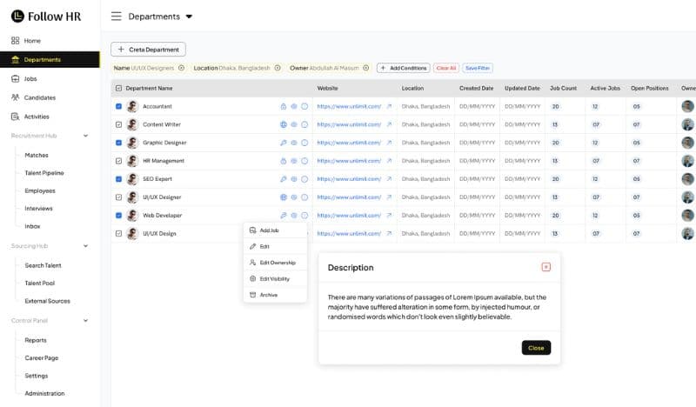The height and width of the screenshot is (407, 696).
Task: Toggle the HR Management row checkbox
Action: (118, 161)
